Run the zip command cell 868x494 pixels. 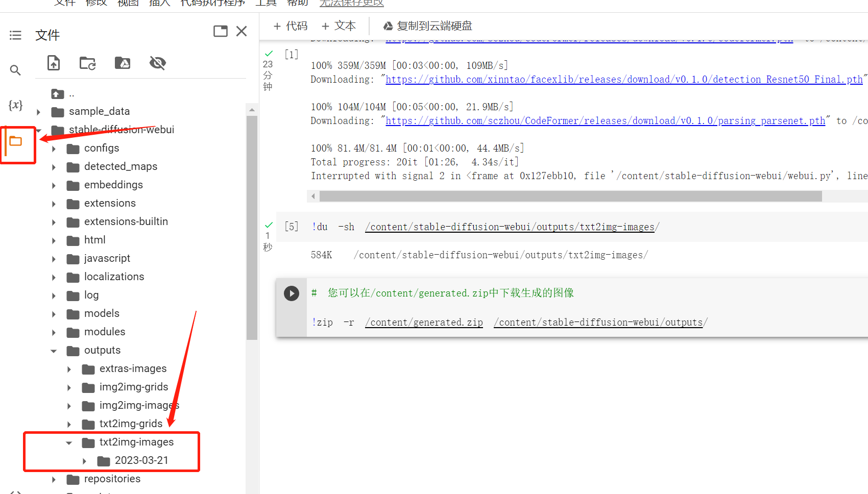pyautogui.click(x=291, y=293)
